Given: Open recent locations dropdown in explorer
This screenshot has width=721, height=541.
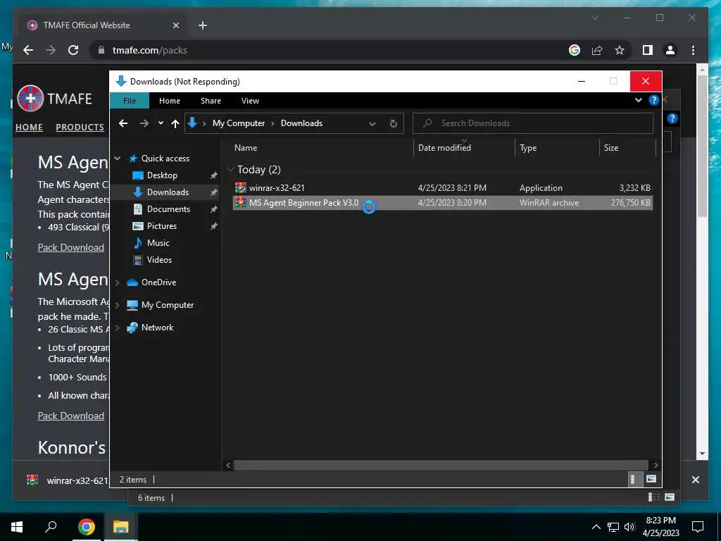Looking at the screenshot, I should pos(161,123).
